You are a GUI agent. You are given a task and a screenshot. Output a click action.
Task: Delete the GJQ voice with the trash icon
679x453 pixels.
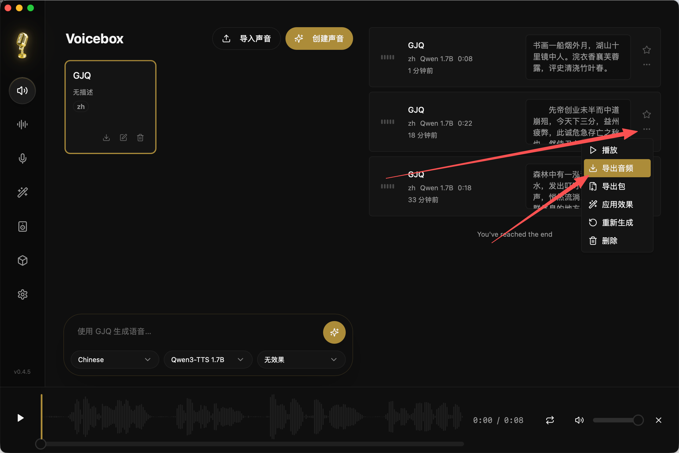pyautogui.click(x=141, y=138)
